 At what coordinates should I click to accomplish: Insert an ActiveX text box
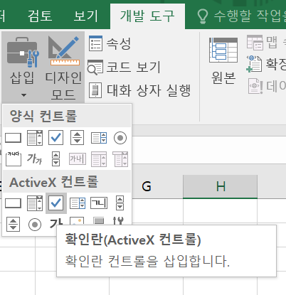(99, 203)
